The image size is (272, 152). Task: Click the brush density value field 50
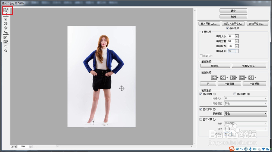[231, 41]
